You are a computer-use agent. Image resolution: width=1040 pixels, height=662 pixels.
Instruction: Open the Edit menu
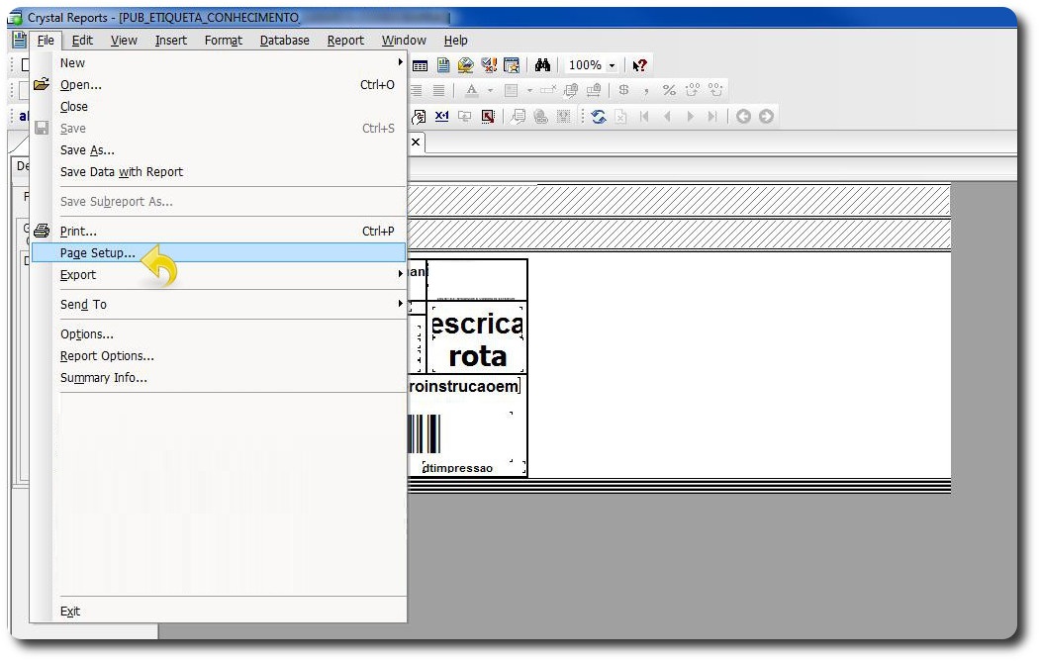(82, 41)
